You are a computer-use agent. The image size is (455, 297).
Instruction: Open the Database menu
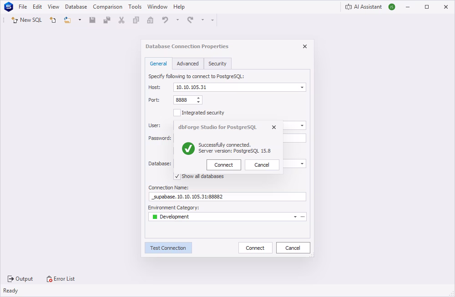point(76,7)
